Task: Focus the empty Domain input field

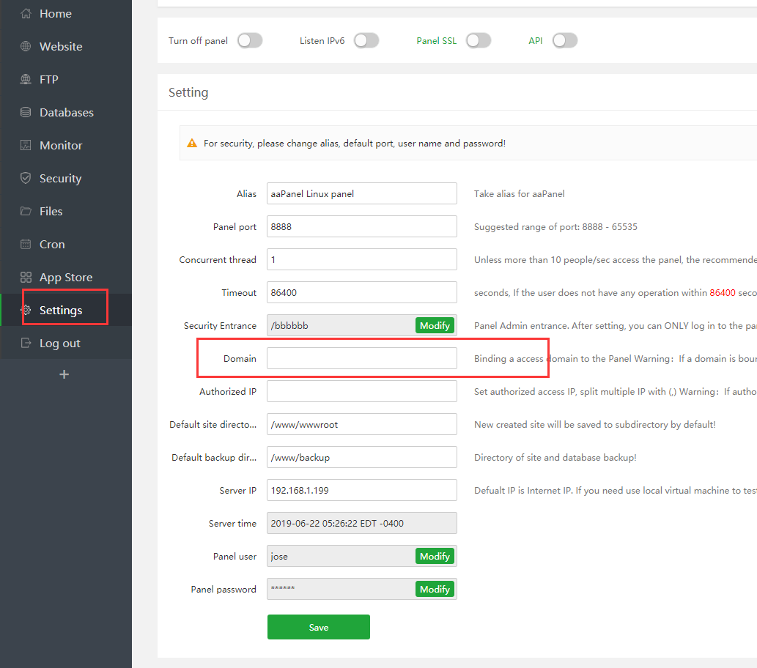Action: tap(361, 358)
